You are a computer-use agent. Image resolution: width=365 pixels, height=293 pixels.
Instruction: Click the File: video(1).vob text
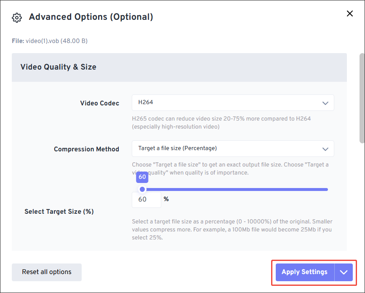click(x=50, y=41)
